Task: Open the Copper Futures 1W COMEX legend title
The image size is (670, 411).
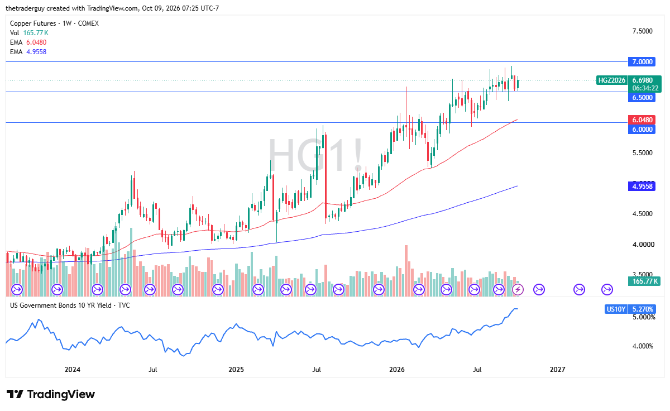Action: click(56, 24)
